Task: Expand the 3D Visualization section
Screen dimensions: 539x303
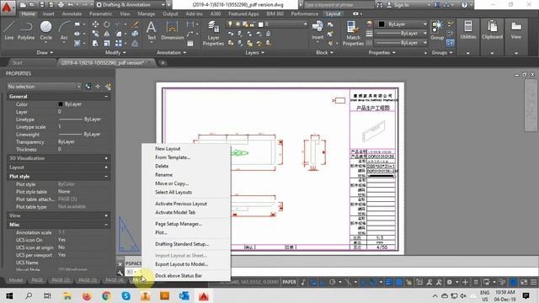Action: [106, 158]
